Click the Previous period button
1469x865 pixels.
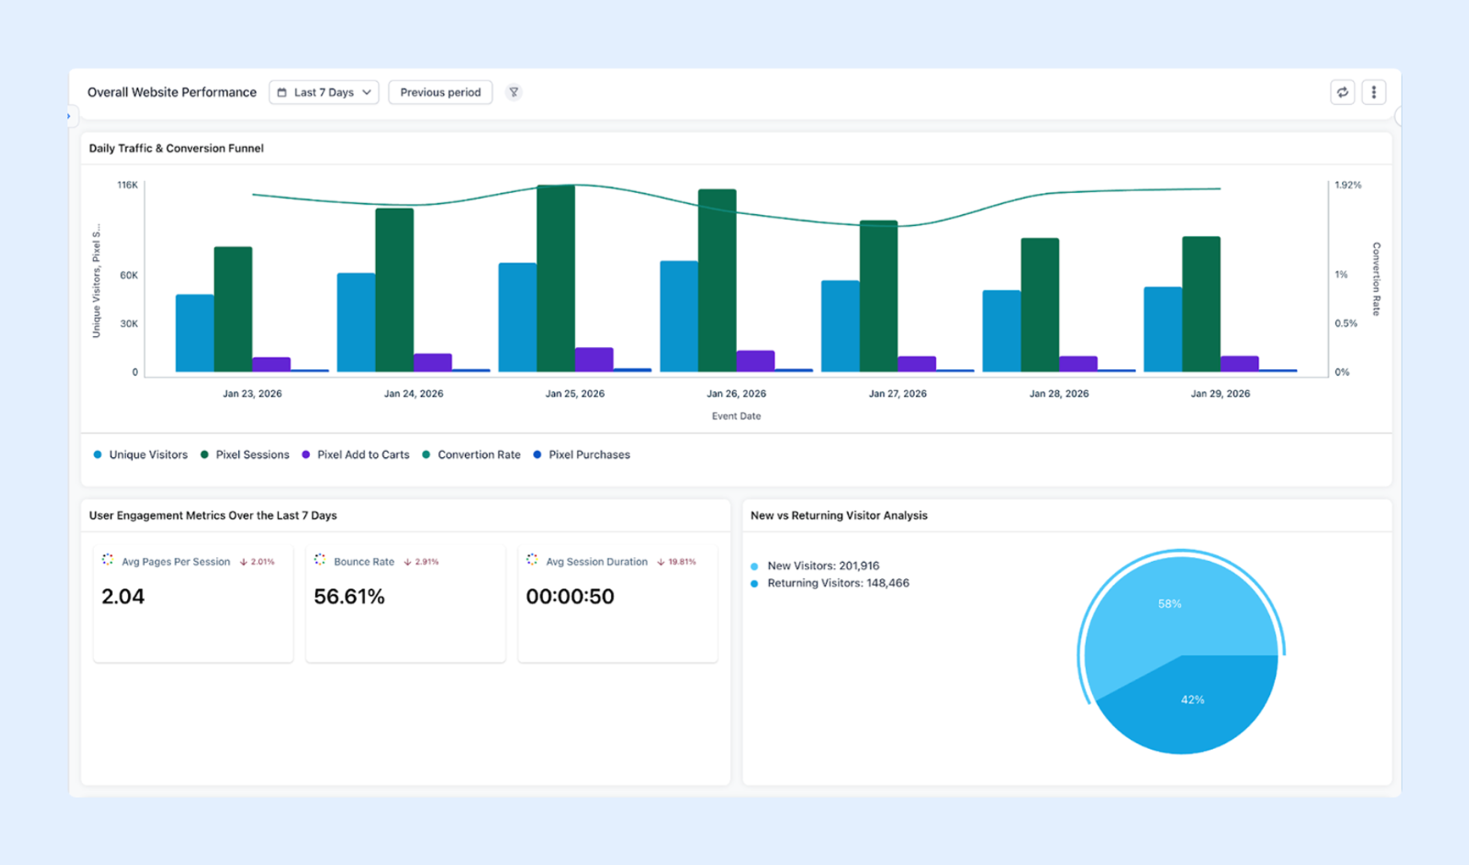point(440,92)
